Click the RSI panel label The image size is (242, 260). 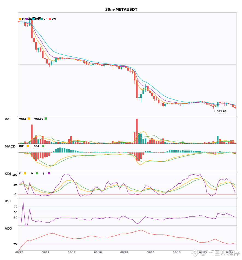pos(8,201)
